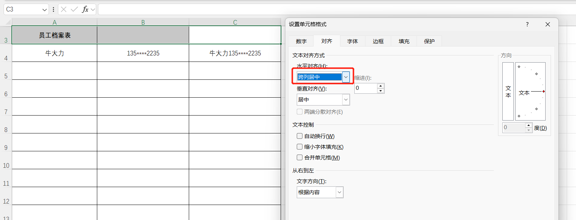
Task: Switch to the 边框 tab
Action: click(x=378, y=41)
